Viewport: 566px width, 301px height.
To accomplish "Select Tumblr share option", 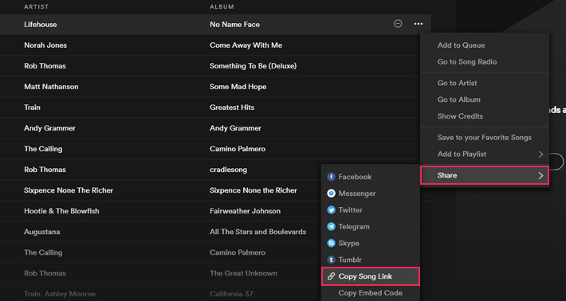I will pos(350,260).
